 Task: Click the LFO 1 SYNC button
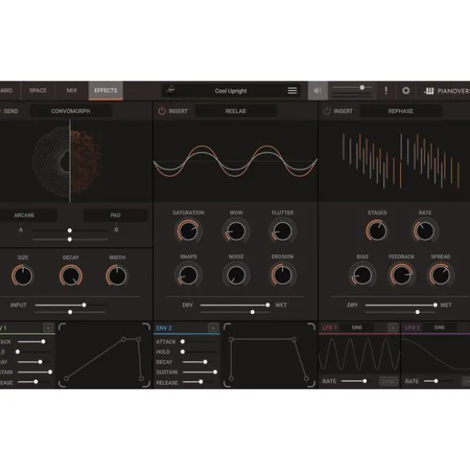(388, 381)
